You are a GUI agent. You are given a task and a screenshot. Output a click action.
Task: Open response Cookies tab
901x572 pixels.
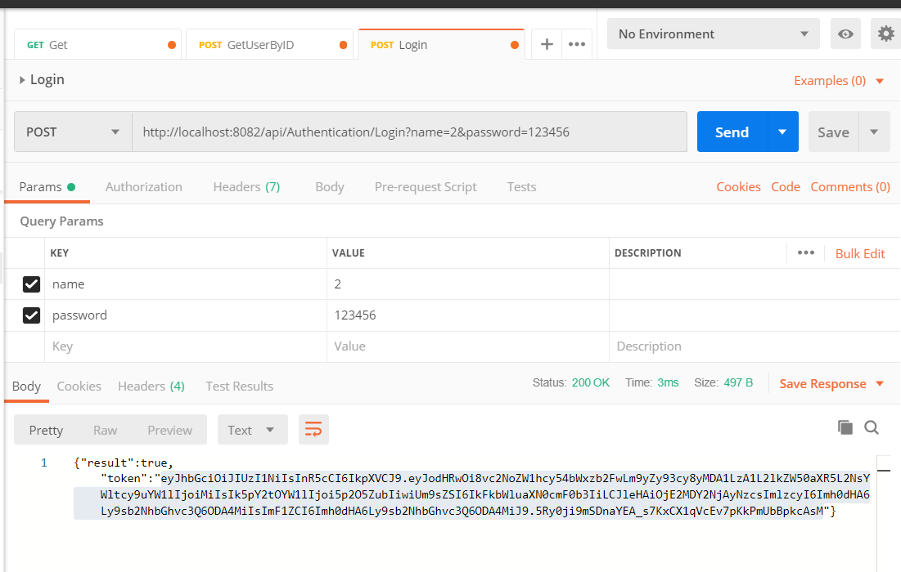(x=79, y=387)
